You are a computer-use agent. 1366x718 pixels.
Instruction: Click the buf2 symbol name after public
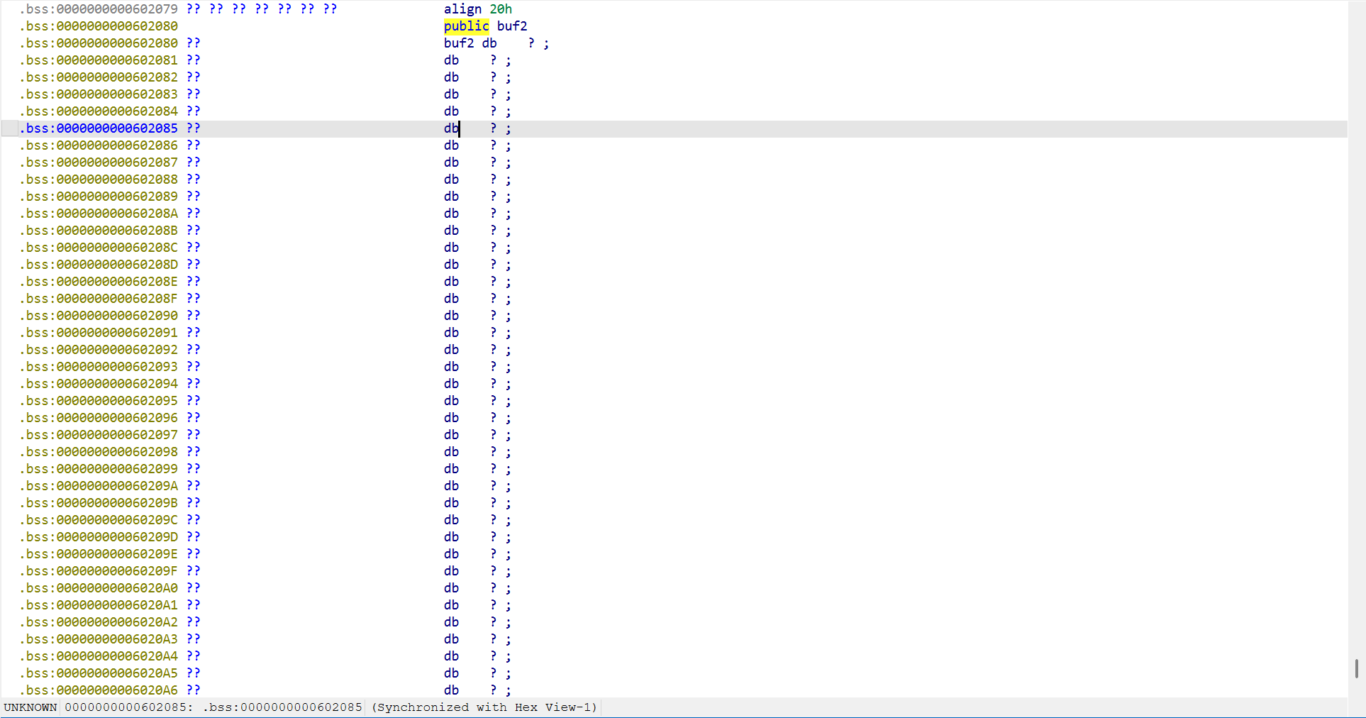point(512,26)
